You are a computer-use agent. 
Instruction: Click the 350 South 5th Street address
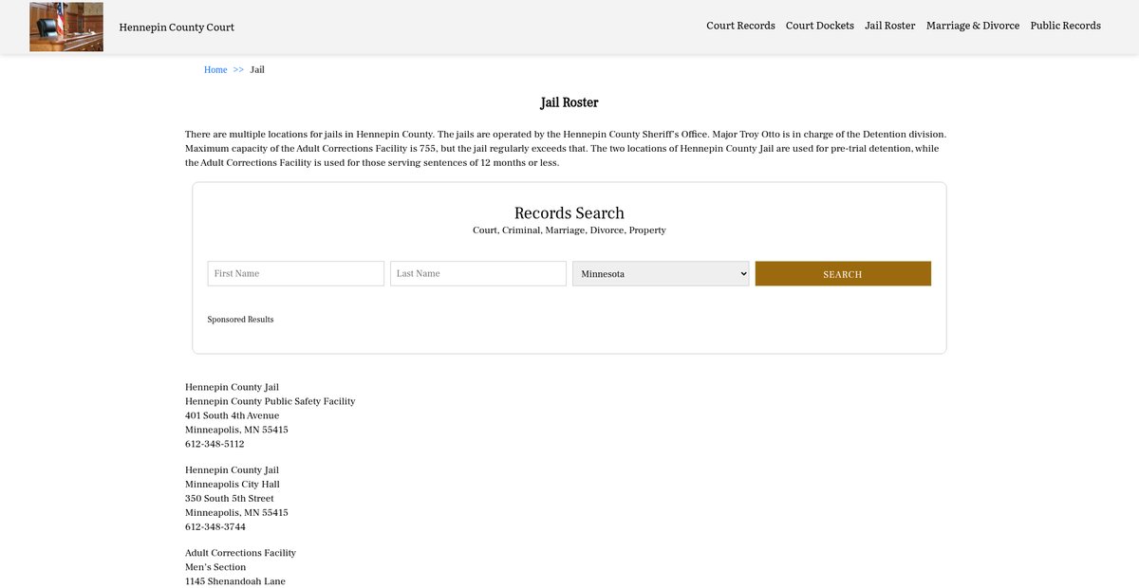(x=229, y=499)
